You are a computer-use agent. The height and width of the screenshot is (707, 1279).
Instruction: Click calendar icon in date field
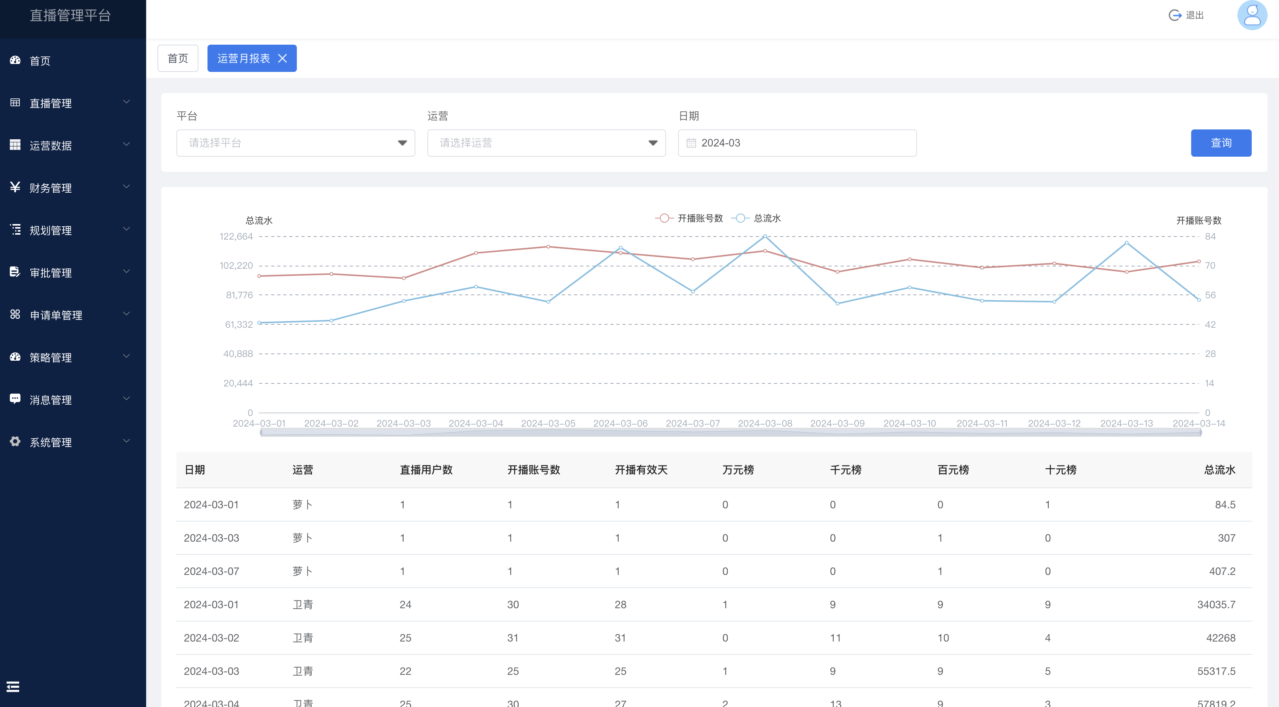[691, 143]
